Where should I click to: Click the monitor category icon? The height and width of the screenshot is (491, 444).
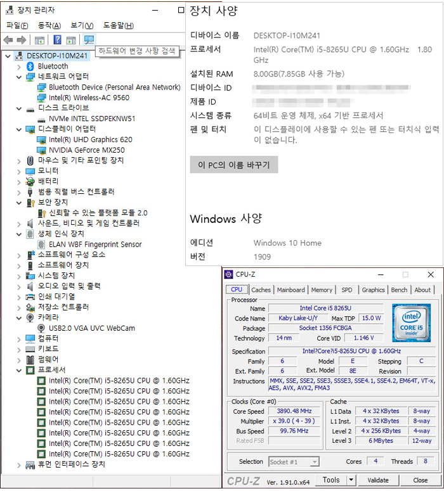[30, 171]
